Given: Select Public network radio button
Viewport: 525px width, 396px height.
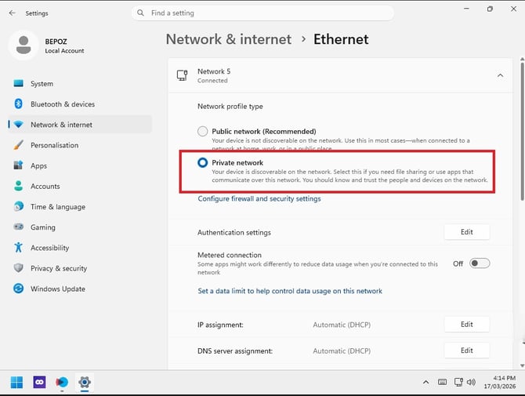Looking at the screenshot, I should [x=203, y=131].
